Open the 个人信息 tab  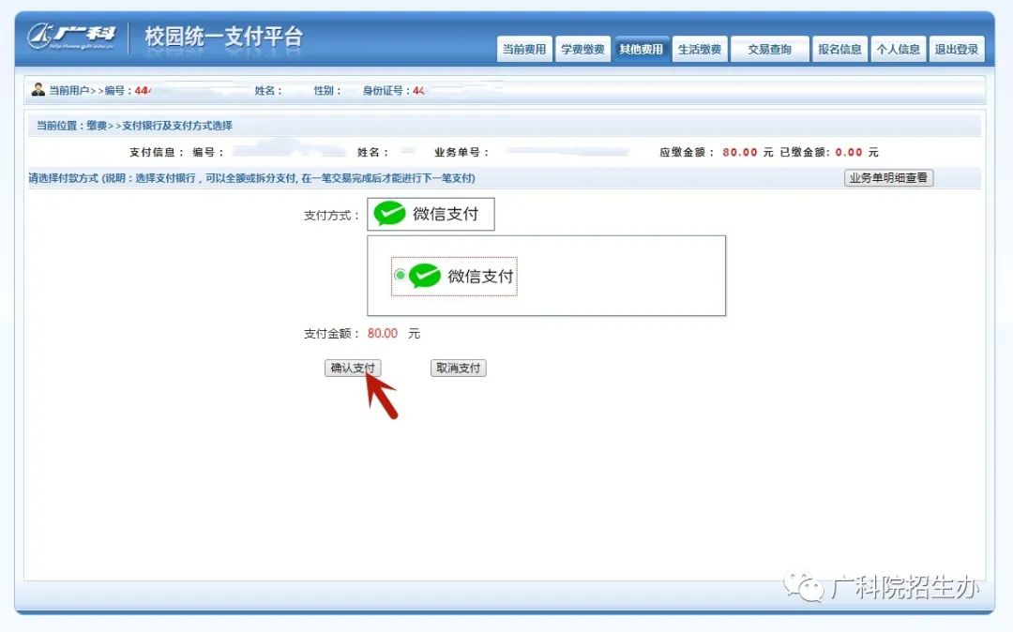tap(898, 50)
